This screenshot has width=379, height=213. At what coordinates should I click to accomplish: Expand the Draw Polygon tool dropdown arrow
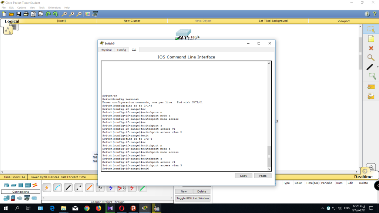point(377,67)
